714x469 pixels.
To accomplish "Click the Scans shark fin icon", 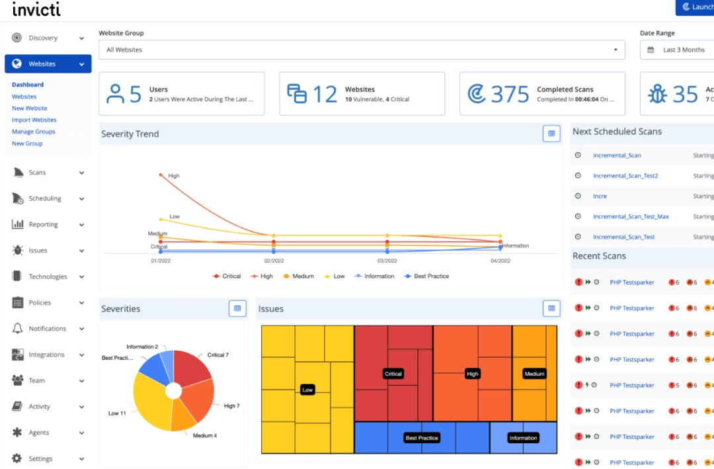I will click(x=18, y=173).
